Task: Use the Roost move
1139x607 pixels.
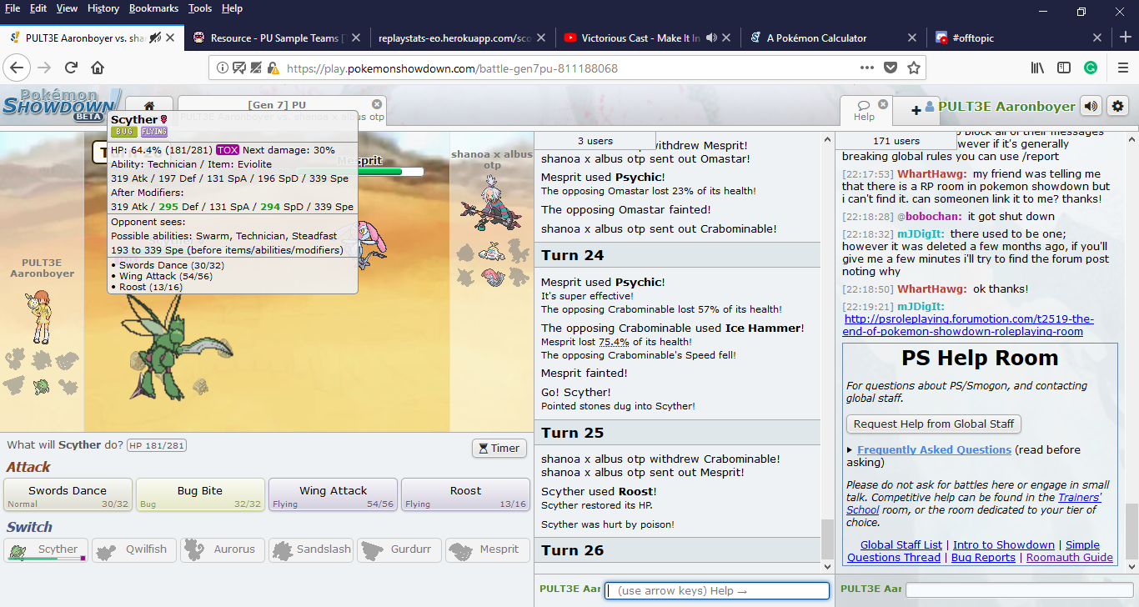Action: pos(465,494)
